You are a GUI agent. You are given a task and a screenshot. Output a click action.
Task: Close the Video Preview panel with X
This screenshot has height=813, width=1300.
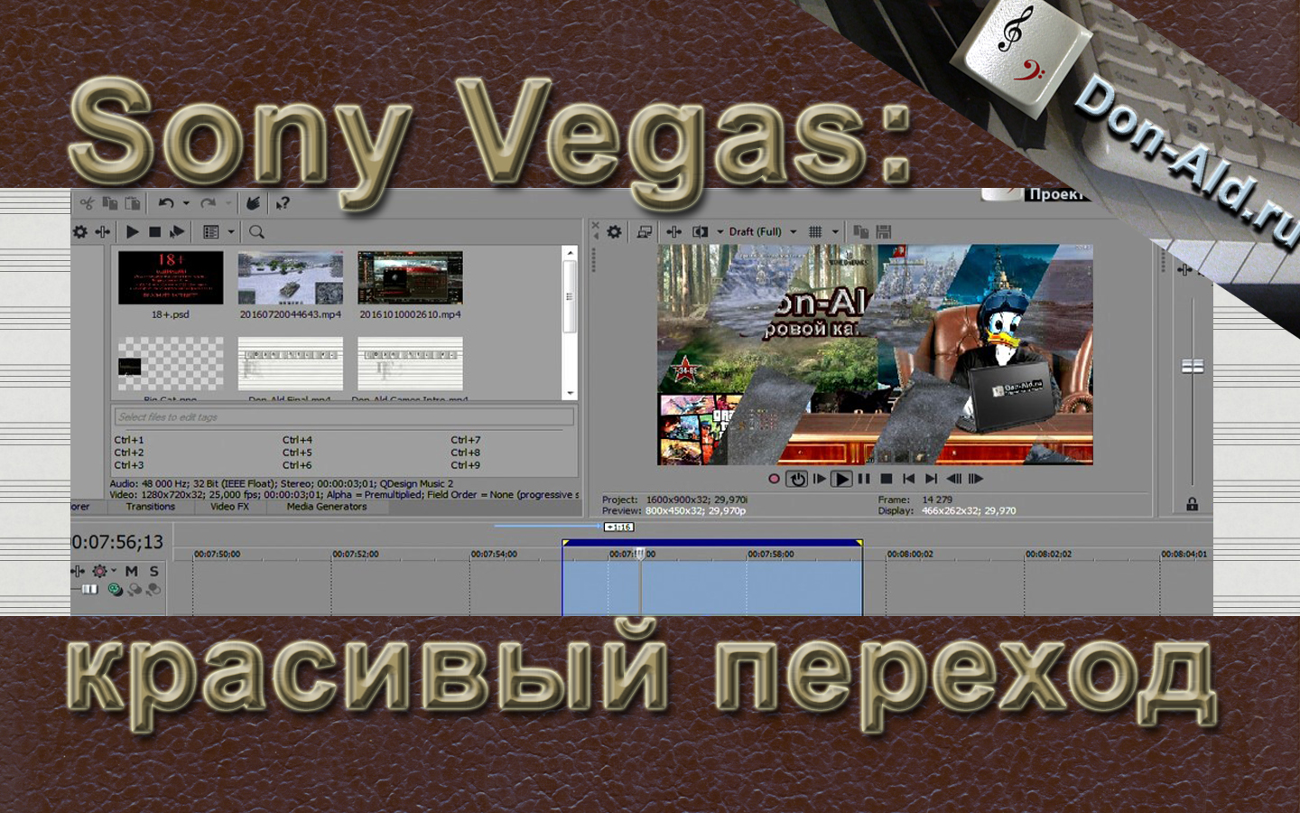pos(595,225)
